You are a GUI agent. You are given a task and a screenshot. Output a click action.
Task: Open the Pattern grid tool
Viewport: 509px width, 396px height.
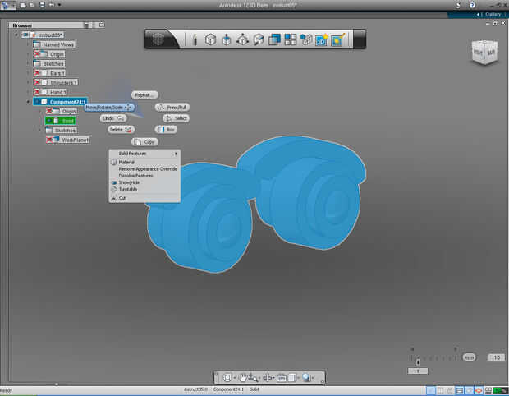290,39
